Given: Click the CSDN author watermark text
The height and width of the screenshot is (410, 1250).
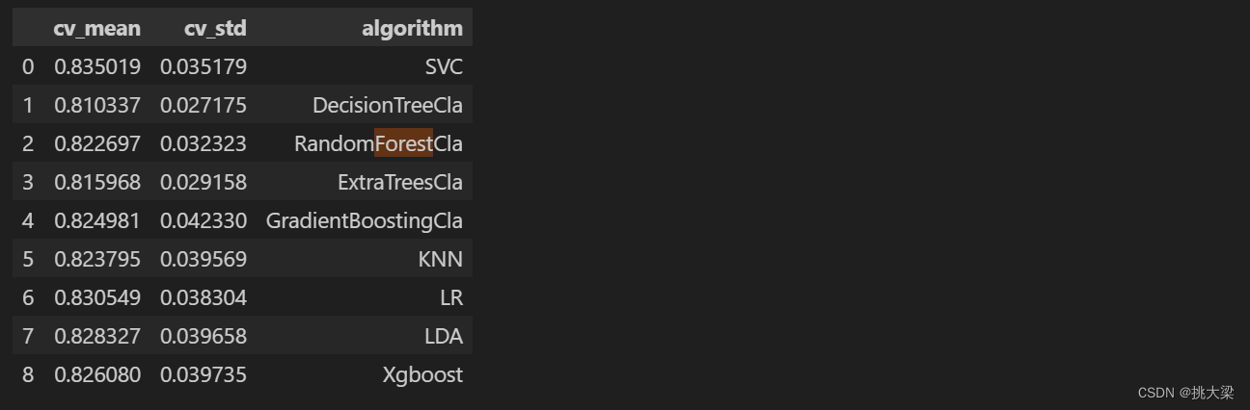Looking at the screenshot, I should pyautogui.click(x=1185, y=393).
